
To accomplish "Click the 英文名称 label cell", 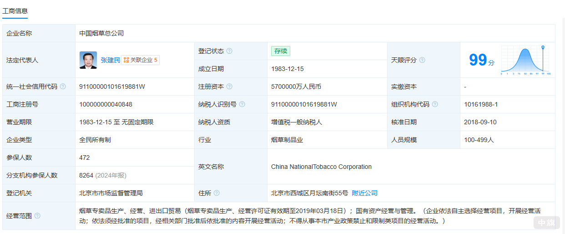I will 231,167.
